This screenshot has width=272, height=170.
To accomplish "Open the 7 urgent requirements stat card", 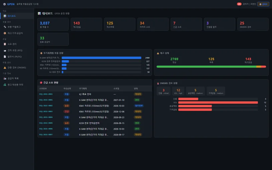I will click(x=186, y=24).
